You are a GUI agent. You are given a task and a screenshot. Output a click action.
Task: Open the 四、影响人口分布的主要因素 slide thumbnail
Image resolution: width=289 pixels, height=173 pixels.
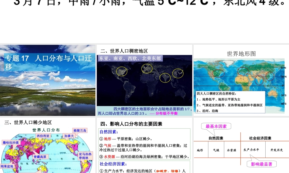144,145
